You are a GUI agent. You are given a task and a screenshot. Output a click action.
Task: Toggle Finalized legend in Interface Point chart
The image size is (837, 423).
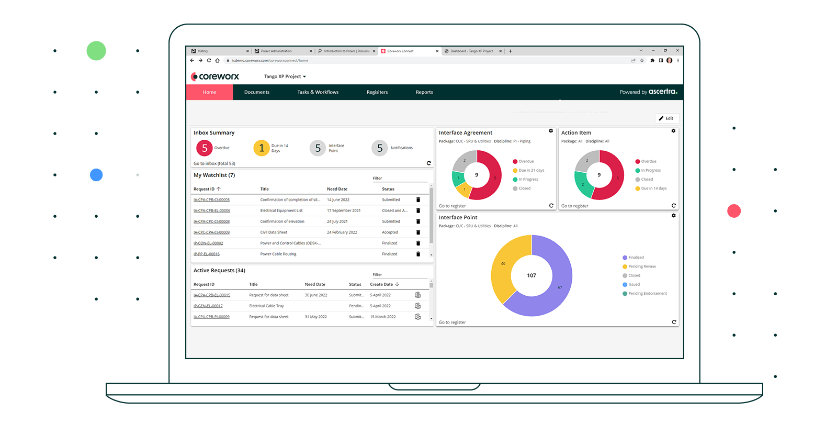633,258
